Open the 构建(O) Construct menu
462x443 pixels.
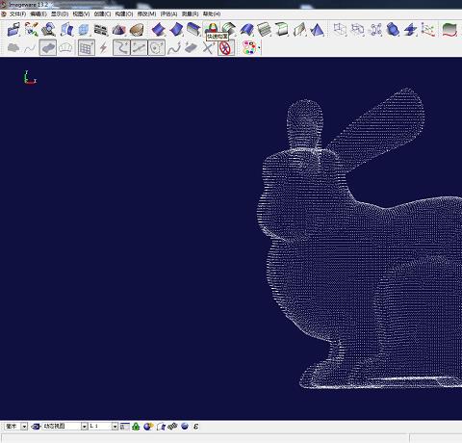124,14
